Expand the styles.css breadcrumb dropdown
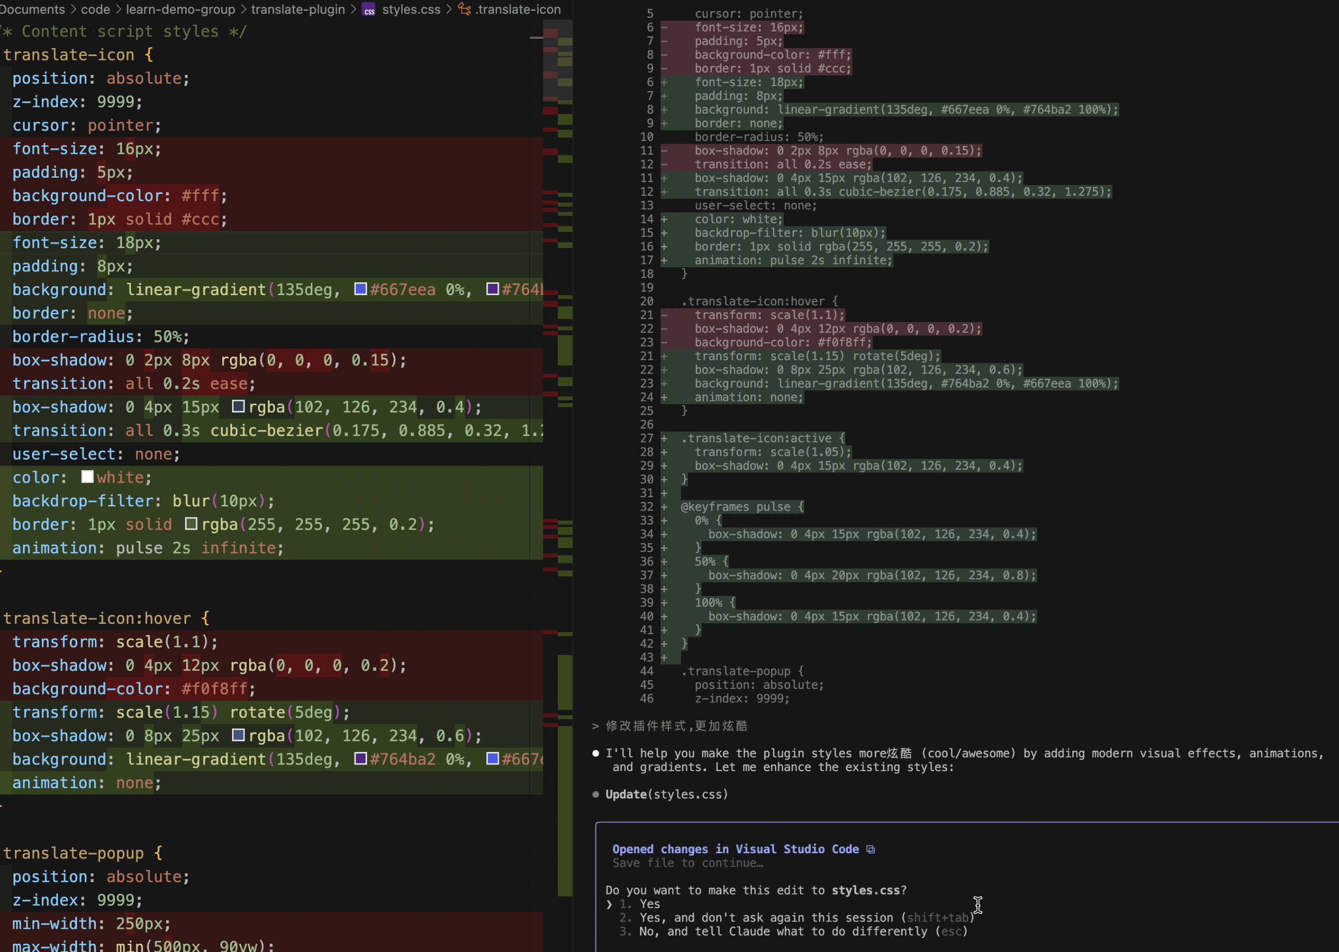Screen dimensions: 1339x952 pyautogui.click(x=410, y=9)
